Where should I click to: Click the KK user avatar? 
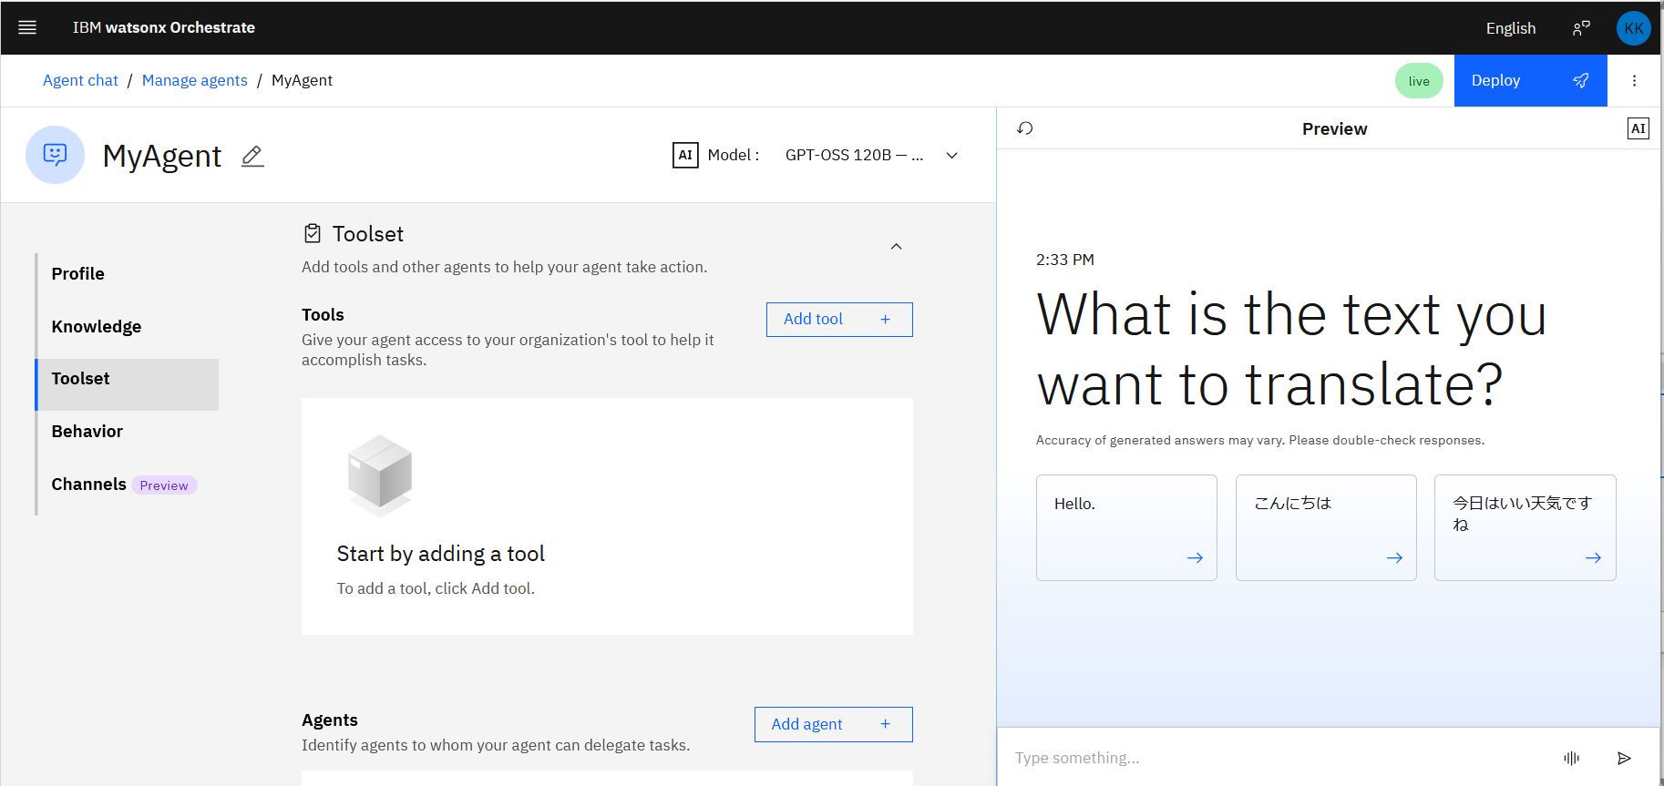(x=1633, y=28)
